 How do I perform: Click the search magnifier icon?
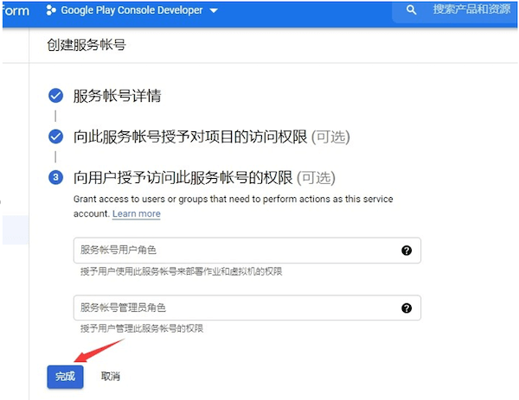coord(412,10)
